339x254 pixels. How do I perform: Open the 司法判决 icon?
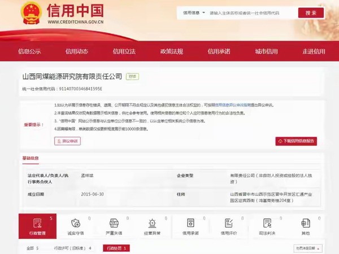(267, 223)
